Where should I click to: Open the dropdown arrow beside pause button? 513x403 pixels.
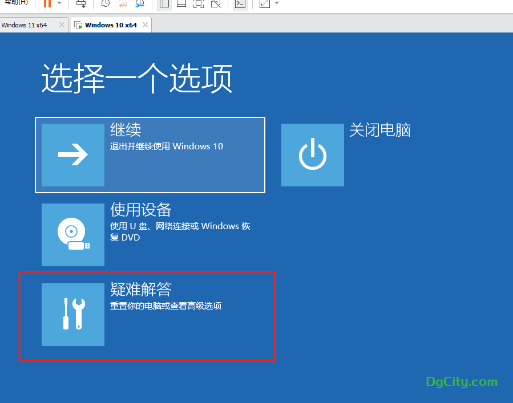(x=59, y=3)
